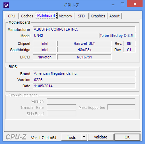Close the CPU-Z window
This screenshot has width=145, height=144.
coord(135,4)
